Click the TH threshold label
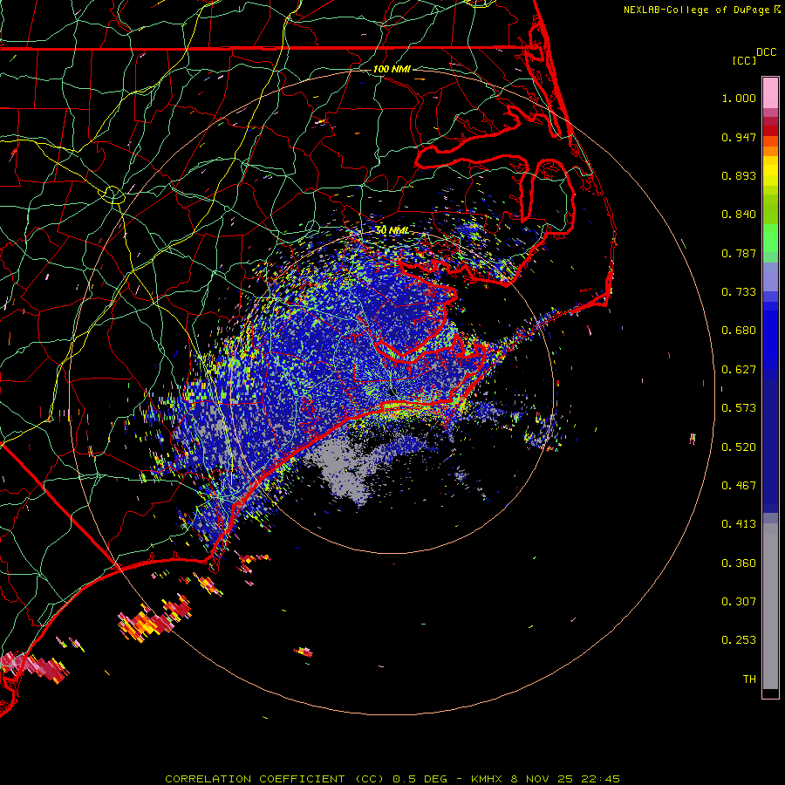The image size is (785, 785). [749, 679]
